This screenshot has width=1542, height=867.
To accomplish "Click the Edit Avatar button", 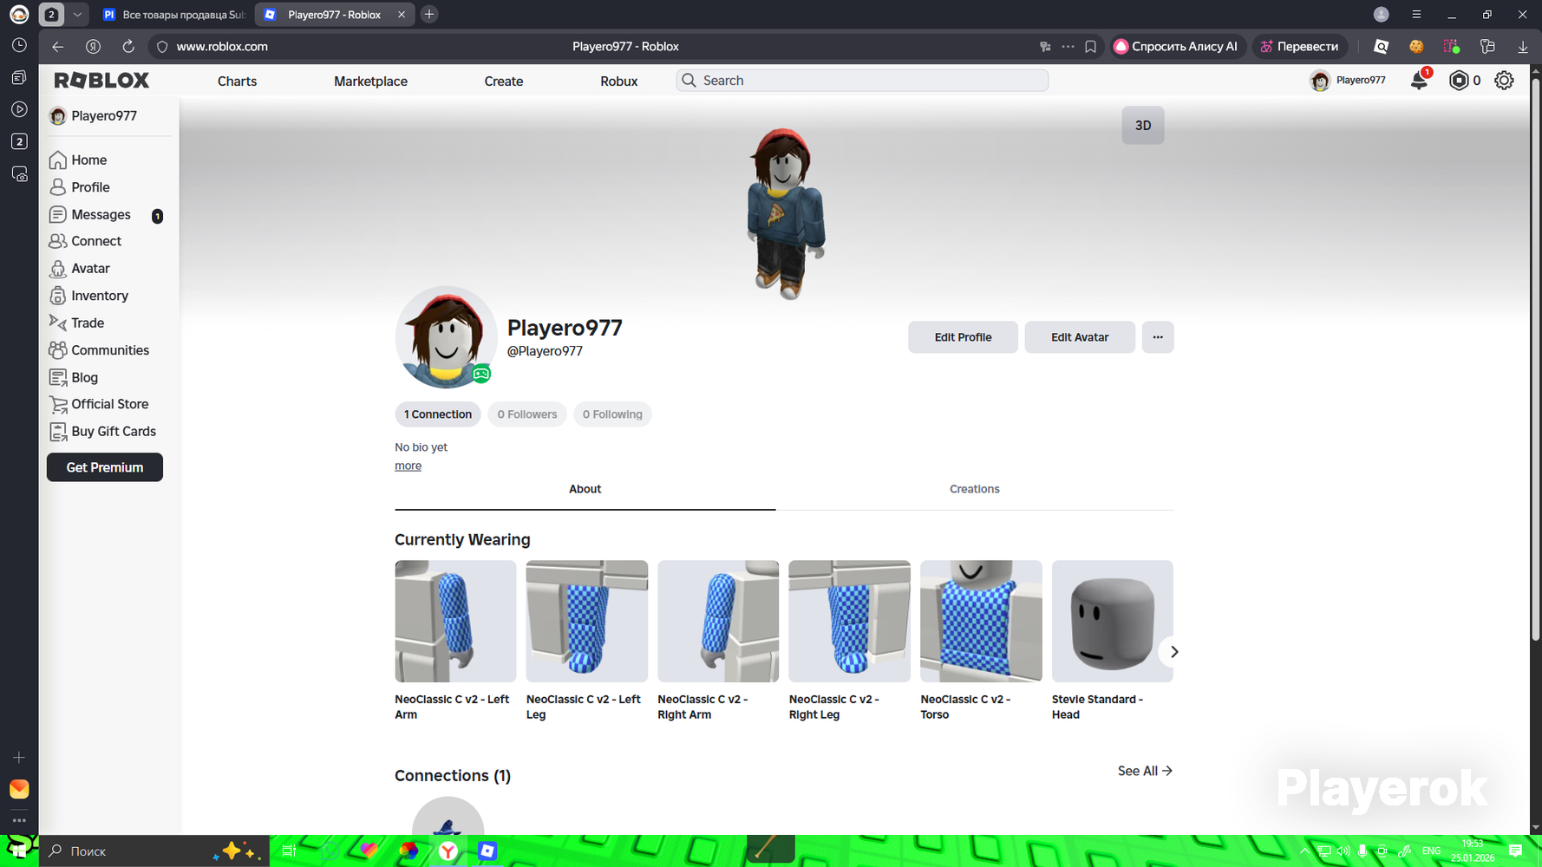I will [x=1080, y=337].
